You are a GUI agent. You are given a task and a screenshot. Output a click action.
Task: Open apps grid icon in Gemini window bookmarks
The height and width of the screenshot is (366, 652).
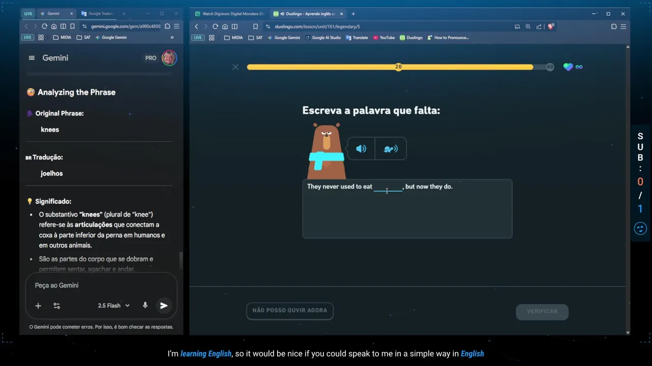pyautogui.click(x=41, y=38)
